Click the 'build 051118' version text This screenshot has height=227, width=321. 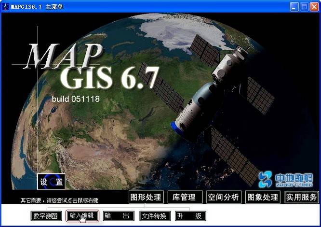76,99
